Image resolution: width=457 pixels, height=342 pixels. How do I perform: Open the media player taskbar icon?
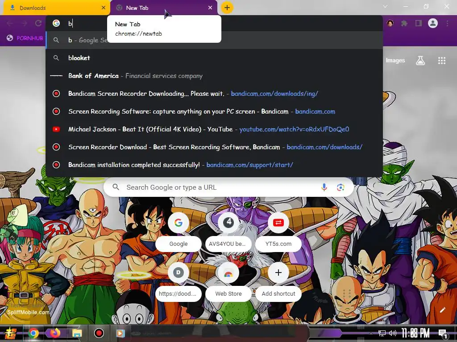point(120,333)
